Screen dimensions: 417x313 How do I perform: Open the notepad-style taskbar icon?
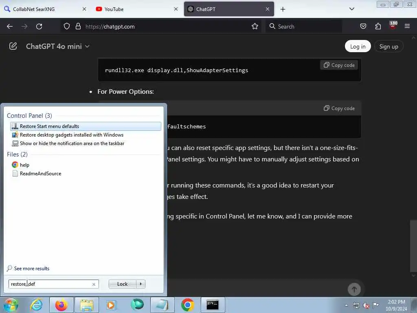click(162, 305)
